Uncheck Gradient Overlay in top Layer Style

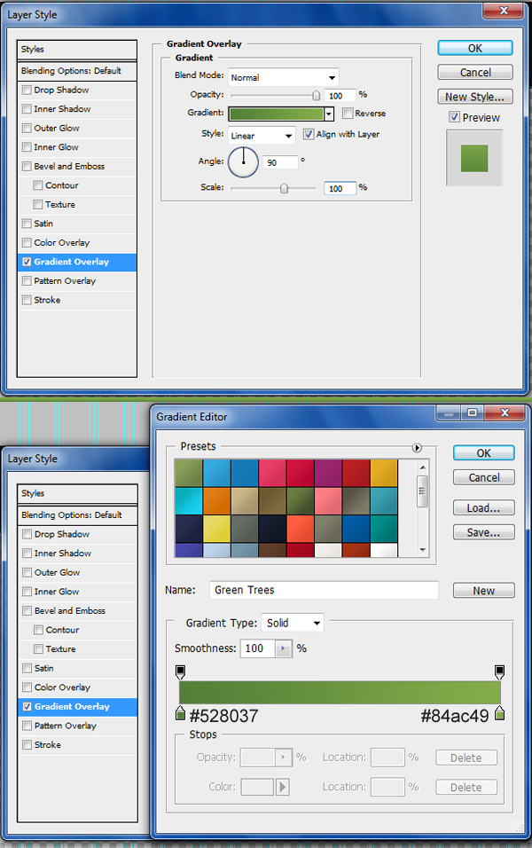pos(27,262)
